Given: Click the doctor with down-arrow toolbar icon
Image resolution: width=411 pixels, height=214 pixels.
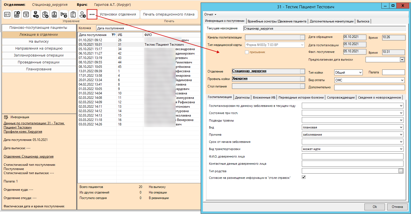Looking at the screenshot, I should point(35,14).
